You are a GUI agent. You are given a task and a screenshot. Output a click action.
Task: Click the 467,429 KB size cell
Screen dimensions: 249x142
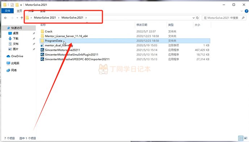click(202, 50)
